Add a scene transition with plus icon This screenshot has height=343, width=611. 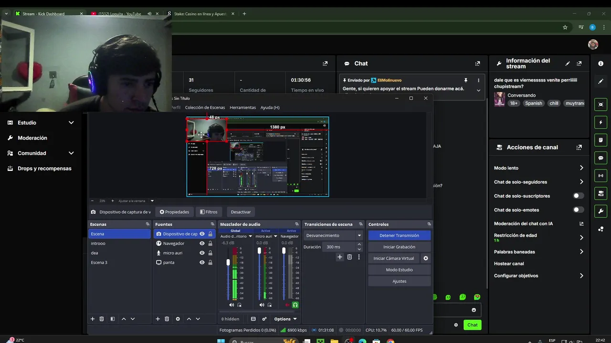340,257
